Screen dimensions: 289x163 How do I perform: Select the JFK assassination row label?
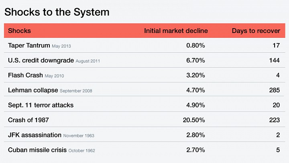[35, 135]
